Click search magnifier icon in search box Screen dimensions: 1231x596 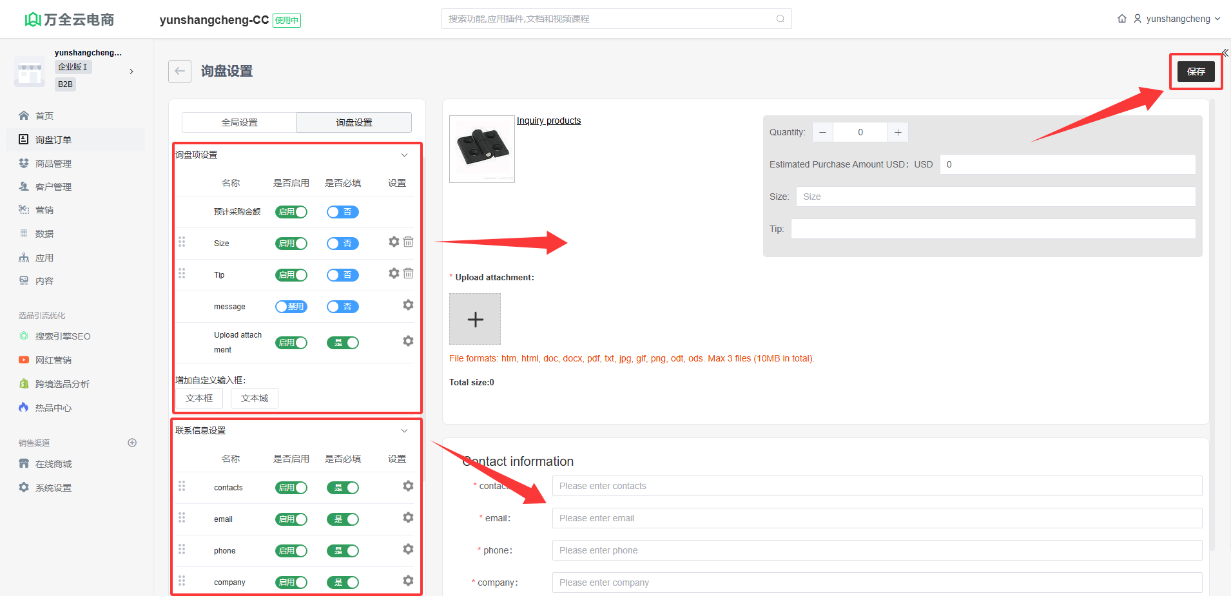pos(780,19)
